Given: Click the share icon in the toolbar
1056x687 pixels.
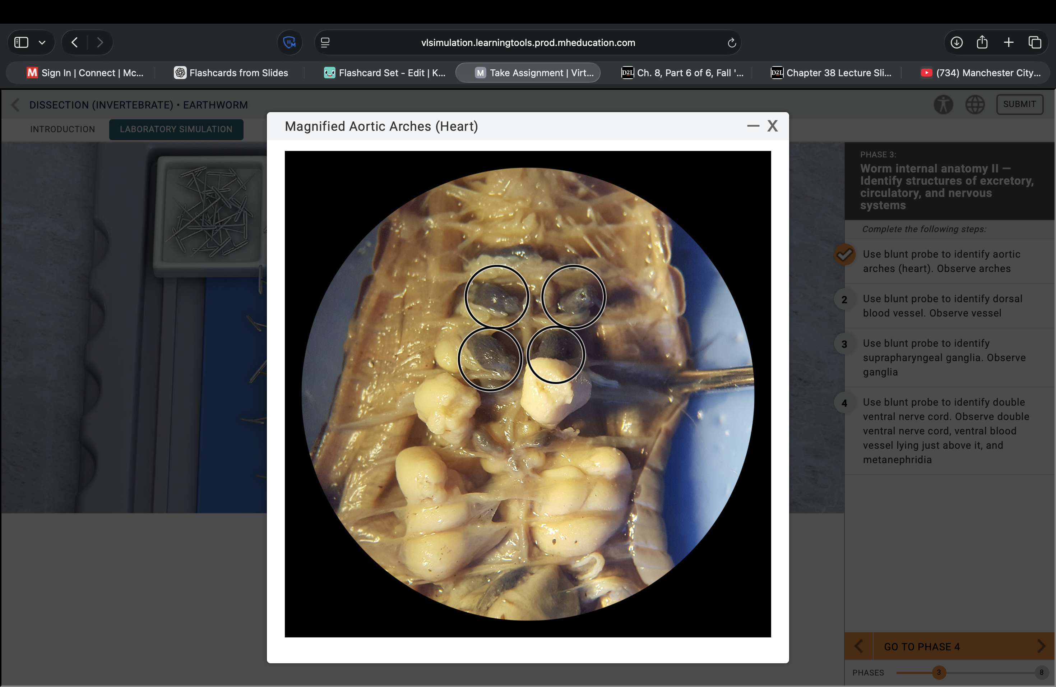Looking at the screenshot, I should (982, 43).
